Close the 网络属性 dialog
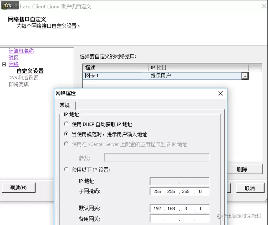This screenshot has height=225, width=268. coord(220,94)
